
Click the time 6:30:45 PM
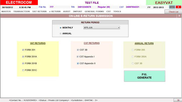pyautogui.click(x=25, y=8)
